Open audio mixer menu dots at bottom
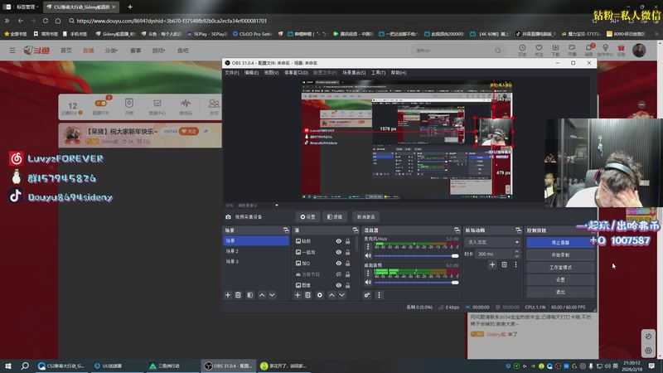The width and height of the screenshot is (663, 373). click(x=379, y=295)
